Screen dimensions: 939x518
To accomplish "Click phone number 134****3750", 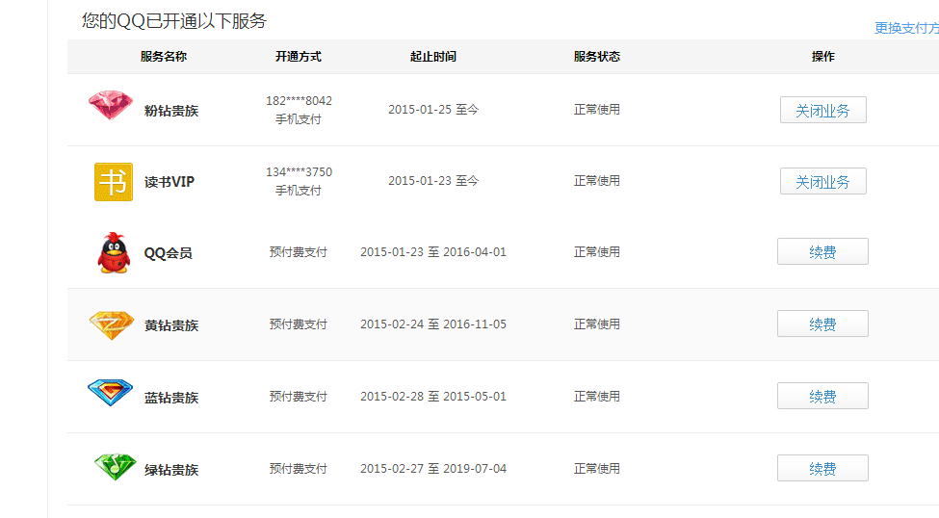I will click(x=299, y=172).
